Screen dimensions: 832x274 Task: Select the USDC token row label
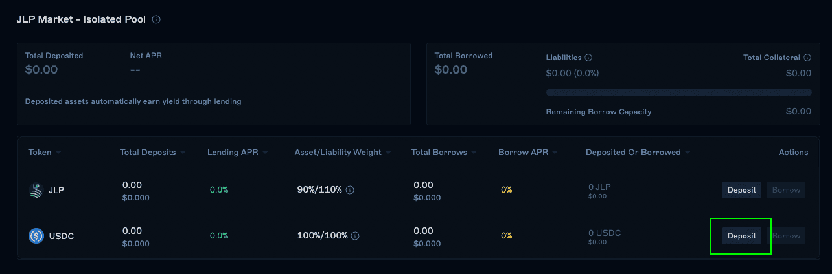click(x=62, y=236)
